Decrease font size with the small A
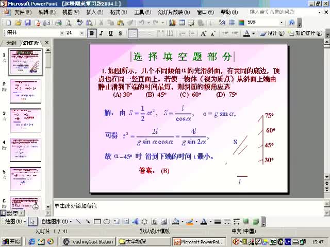Viewport: 330px width, 247px height. 213,33
